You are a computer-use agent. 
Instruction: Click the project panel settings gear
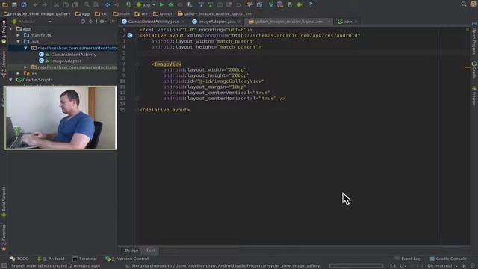click(102, 22)
